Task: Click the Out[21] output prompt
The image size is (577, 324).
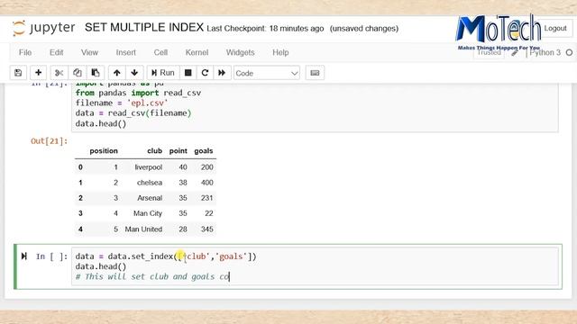Action: coord(50,141)
